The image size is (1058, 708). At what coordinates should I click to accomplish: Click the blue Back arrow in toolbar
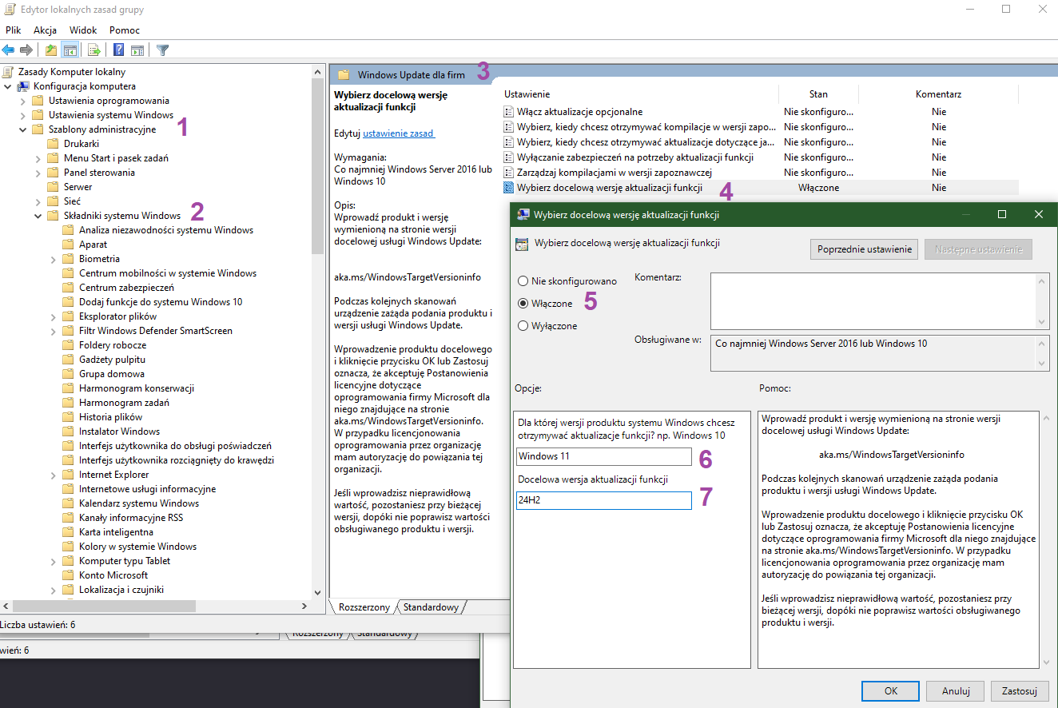[9, 50]
